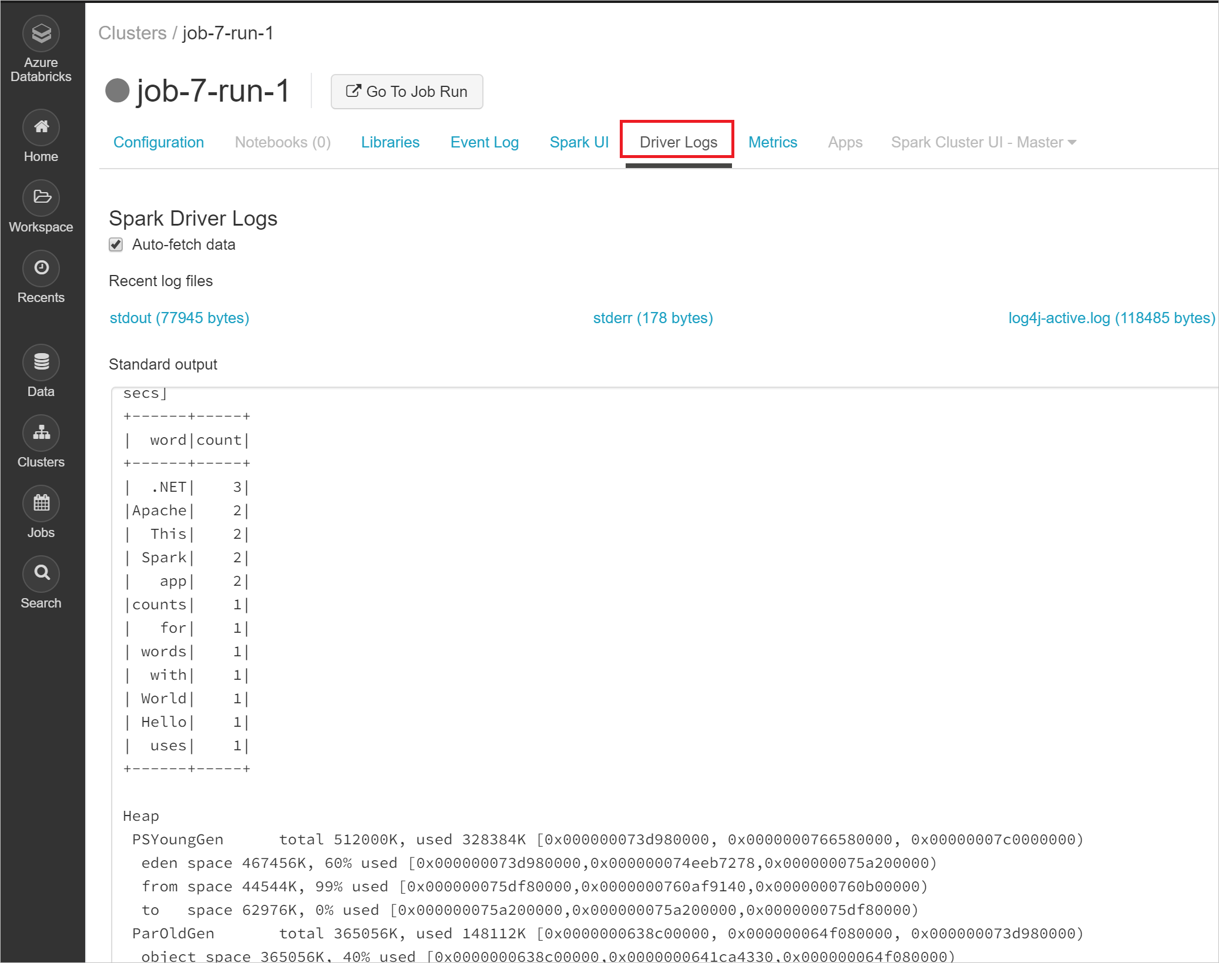Click the gray cluster status circle

pos(117,91)
